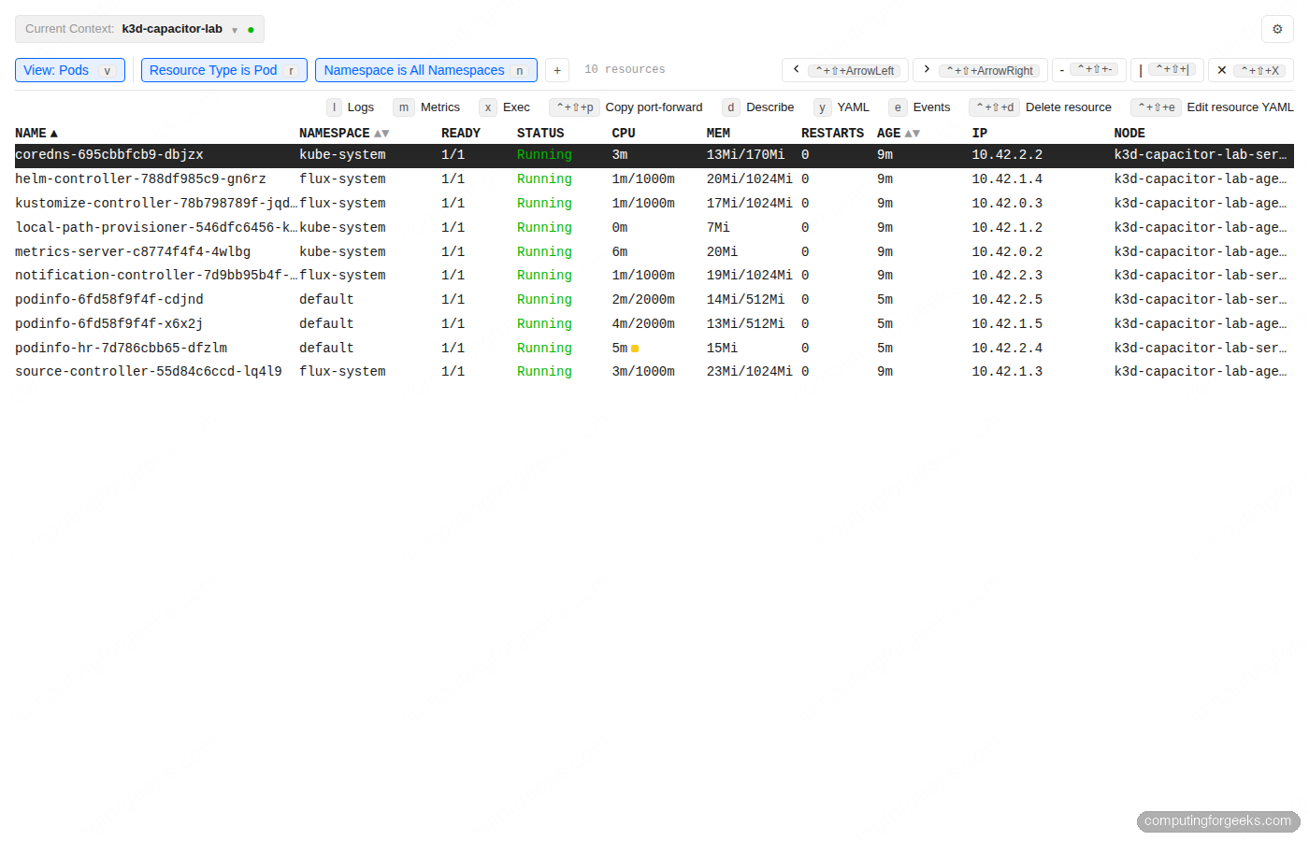Click the Delete resource action
This screenshot has width=1309, height=841.
(x=1041, y=107)
